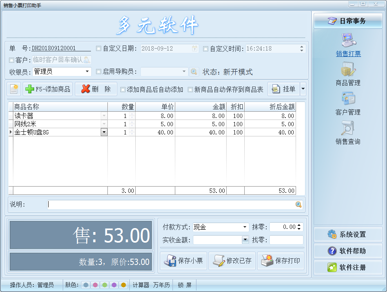Click the 找零 field
387x292 pixels.
coord(286,240)
